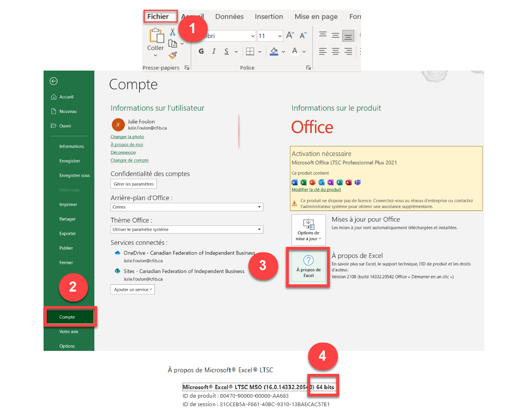Toggle bottom align icon

point(348,36)
